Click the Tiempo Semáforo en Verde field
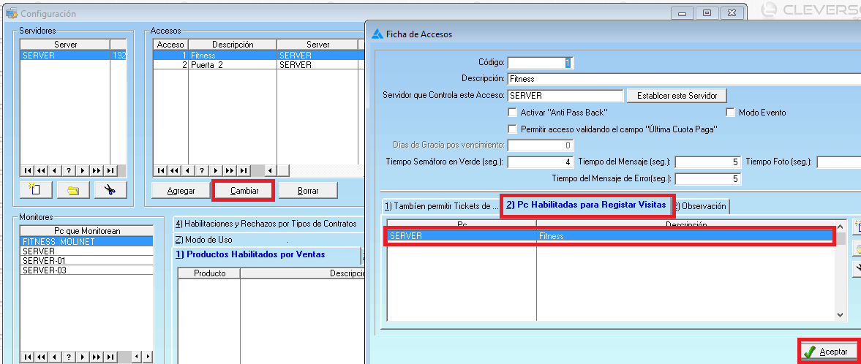 (540, 162)
